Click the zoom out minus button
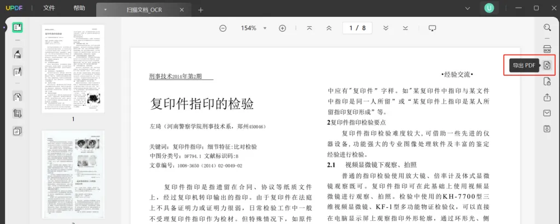 [x=223, y=28]
